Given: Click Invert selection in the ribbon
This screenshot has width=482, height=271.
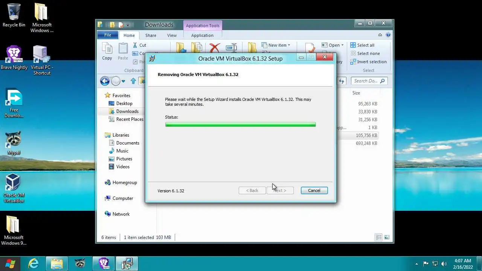Looking at the screenshot, I should pyautogui.click(x=368, y=62).
